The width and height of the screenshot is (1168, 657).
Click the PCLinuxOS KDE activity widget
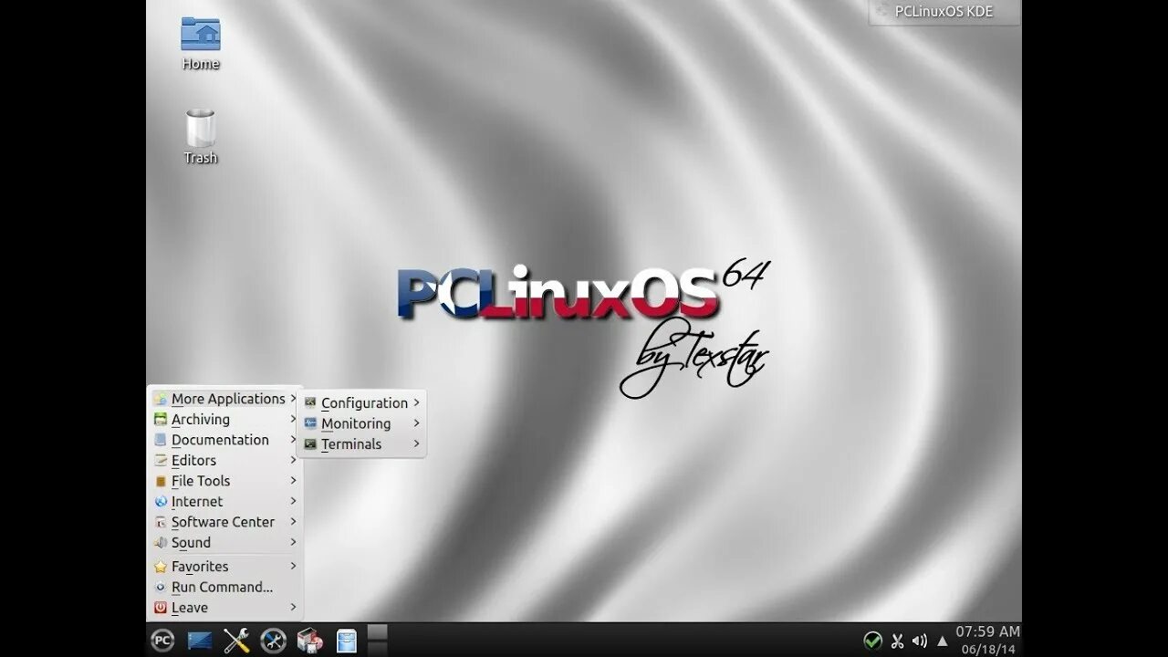944,12
